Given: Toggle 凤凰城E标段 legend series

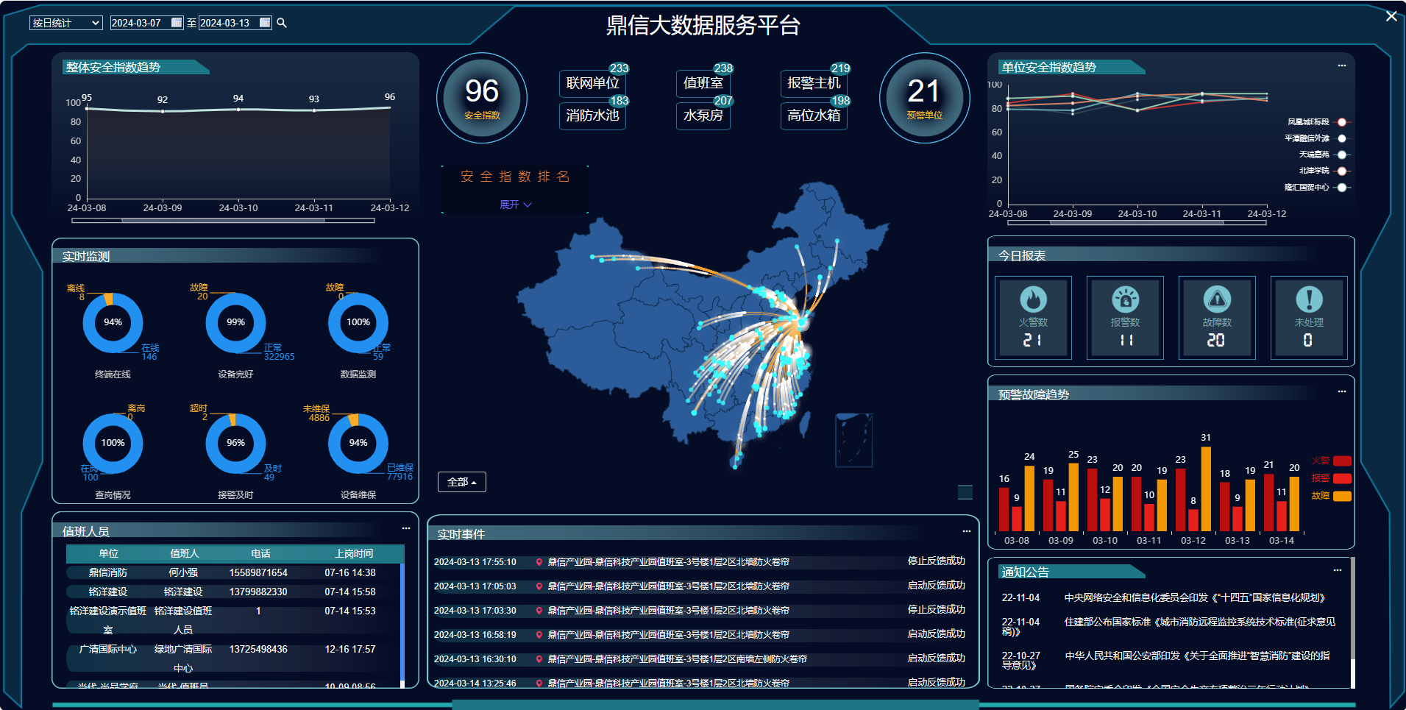Looking at the screenshot, I should (x=1341, y=122).
